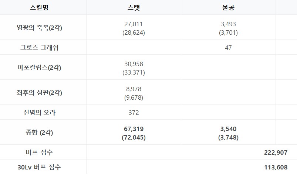This screenshot has width=297, height=175.
Task: Select the 최후의 심판(2각) skill name
Action: [x=39, y=93]
